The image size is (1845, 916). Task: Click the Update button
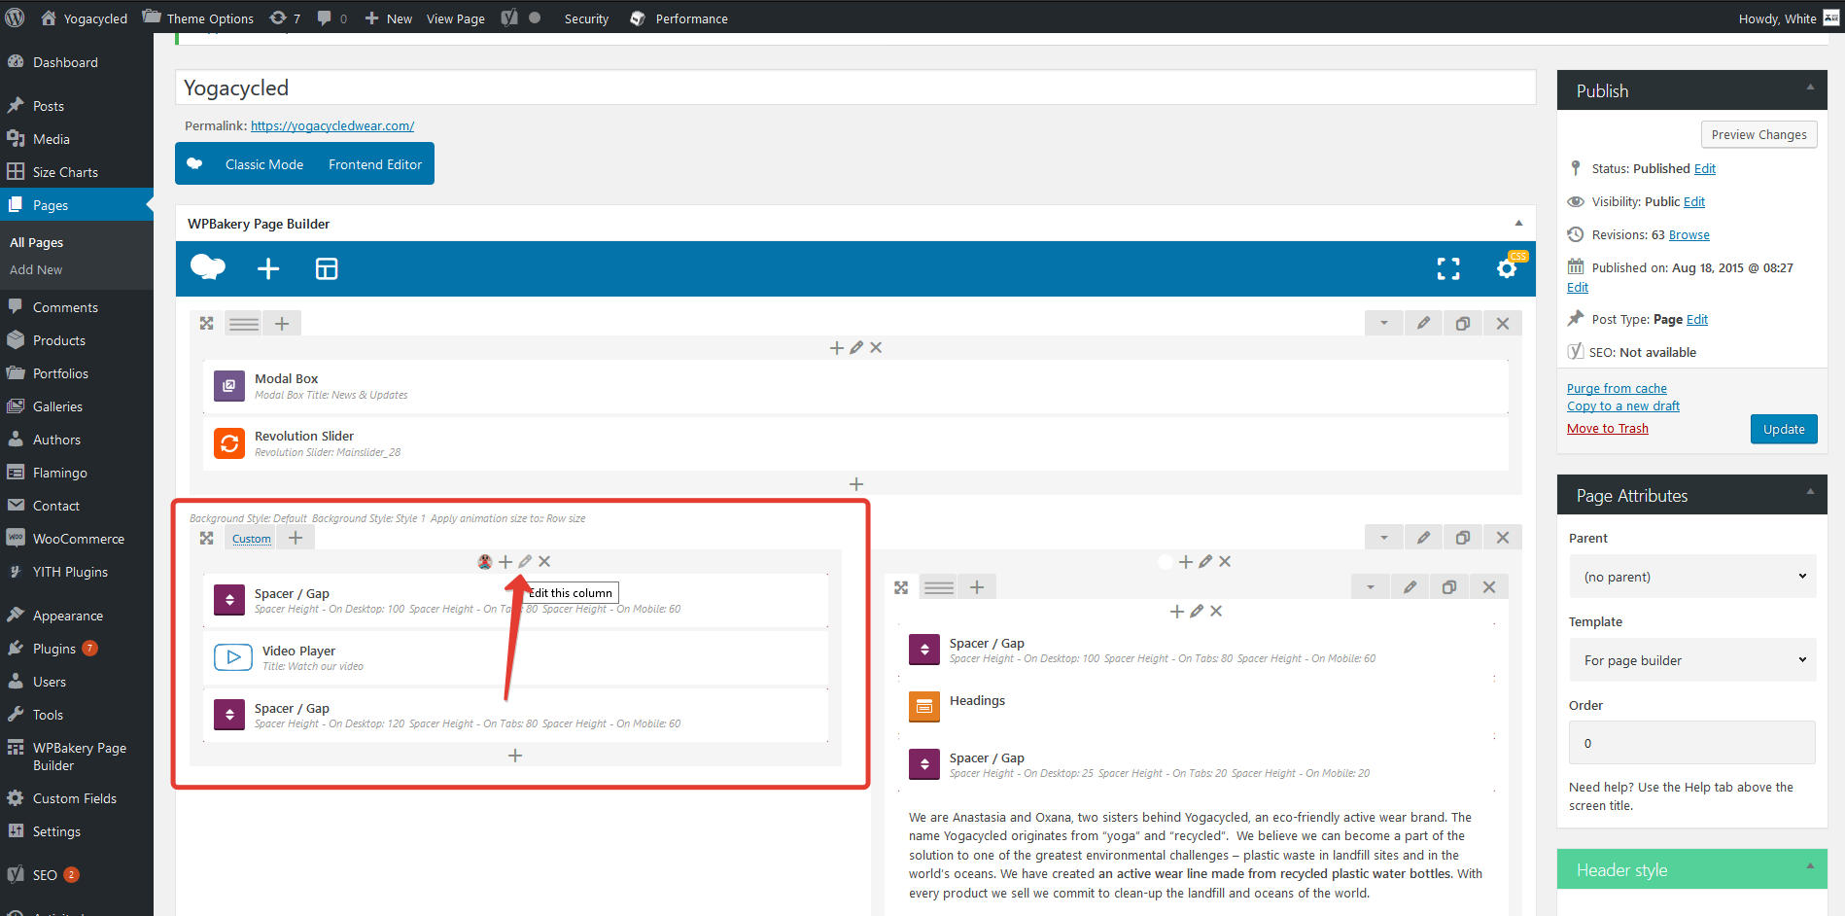tap(1783, 429)
